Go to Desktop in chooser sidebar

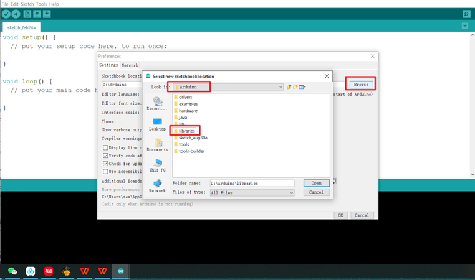tap(157, 124)
